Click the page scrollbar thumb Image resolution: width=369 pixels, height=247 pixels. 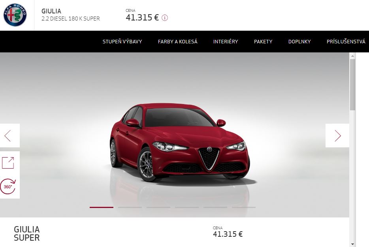[352, 84]
